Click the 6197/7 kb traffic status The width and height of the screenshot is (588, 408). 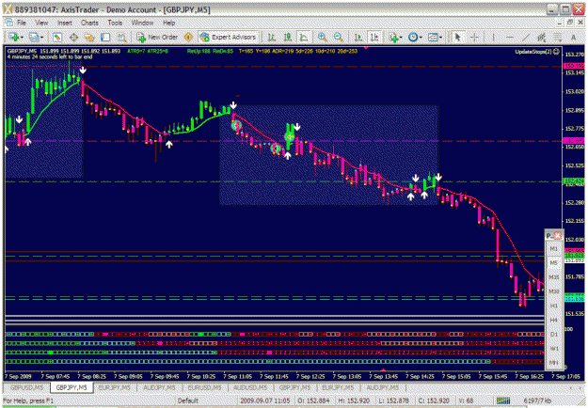[537, 400]
